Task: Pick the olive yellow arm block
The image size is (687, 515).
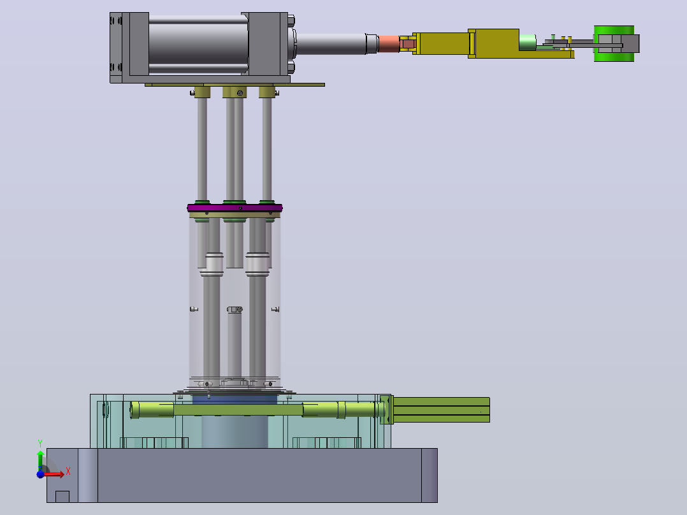Action: tap(493, 43)
